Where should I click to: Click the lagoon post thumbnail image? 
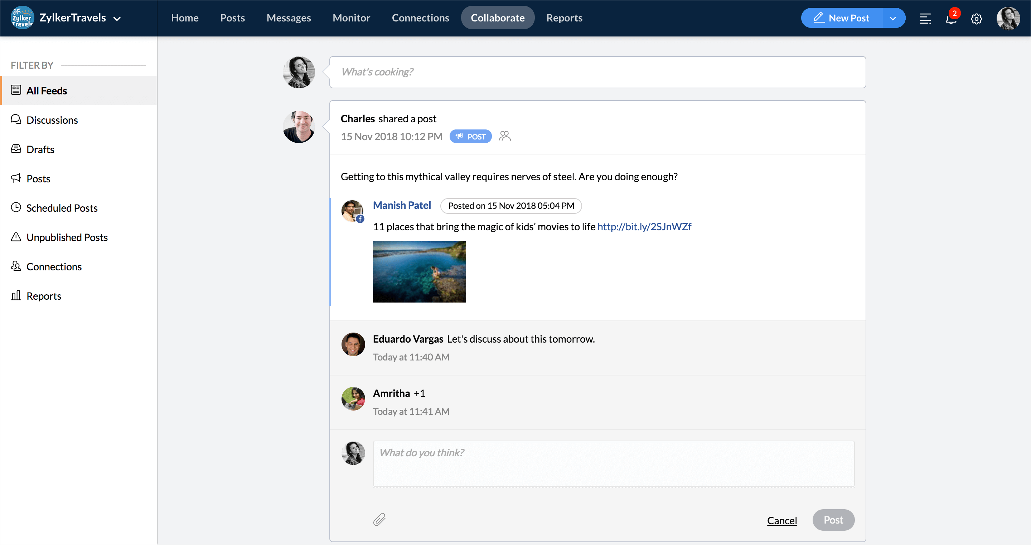(x=419, y=271)
